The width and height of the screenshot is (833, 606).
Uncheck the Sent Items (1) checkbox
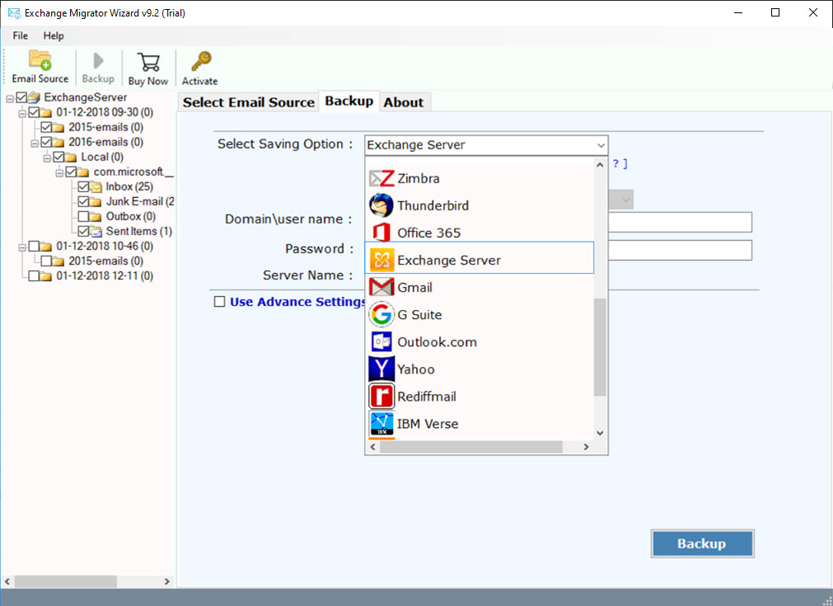point(83,231)
